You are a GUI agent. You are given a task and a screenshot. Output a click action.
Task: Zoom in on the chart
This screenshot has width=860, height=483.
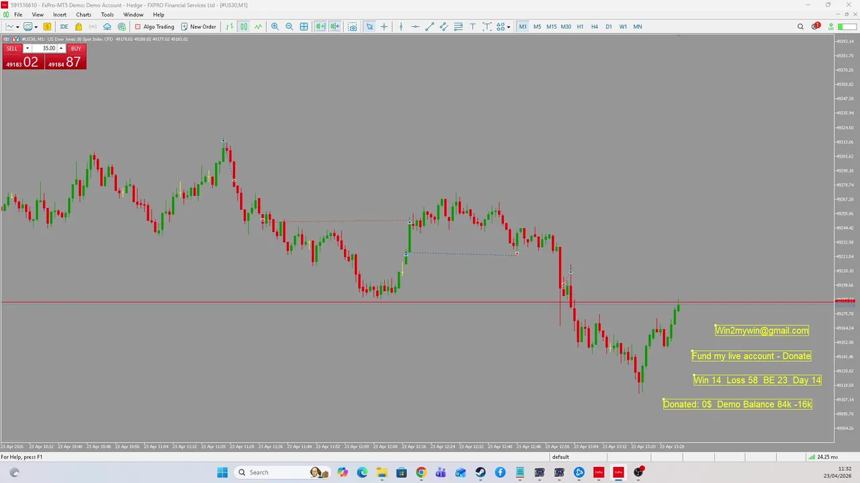(x=275, y=27)
